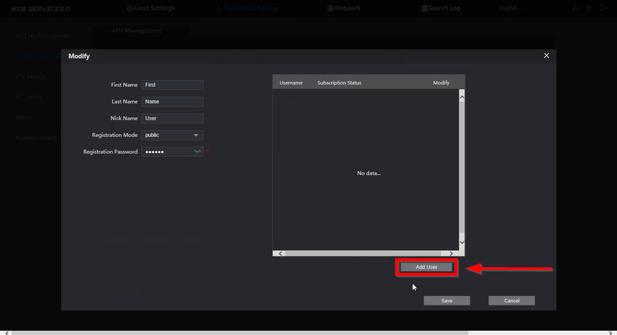Screen dimensions: 617x335
Task: Switch to the Network tab
Action: pos(344,8)
